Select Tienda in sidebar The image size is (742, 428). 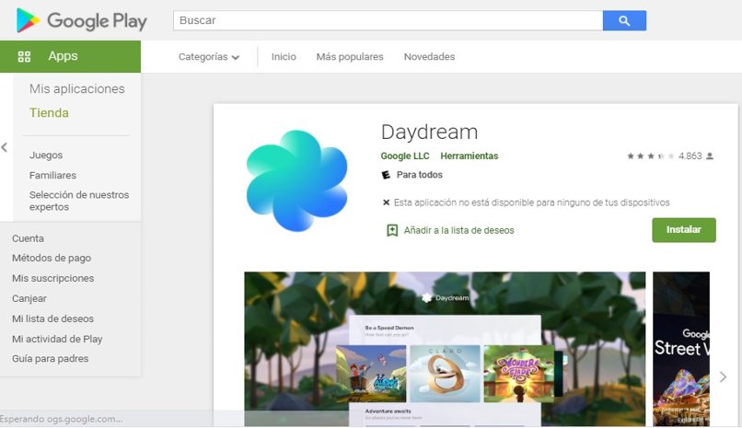(x=49, y=113)
